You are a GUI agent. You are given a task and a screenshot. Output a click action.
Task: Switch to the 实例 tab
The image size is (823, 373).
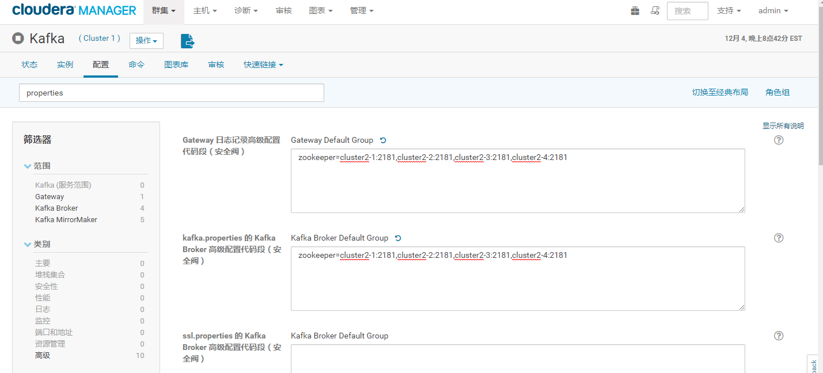65,65
